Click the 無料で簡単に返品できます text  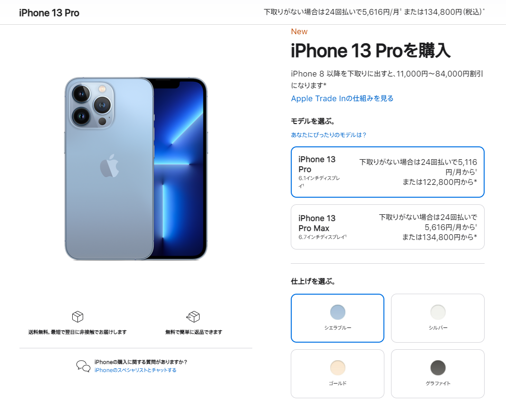tap(194, 332)
